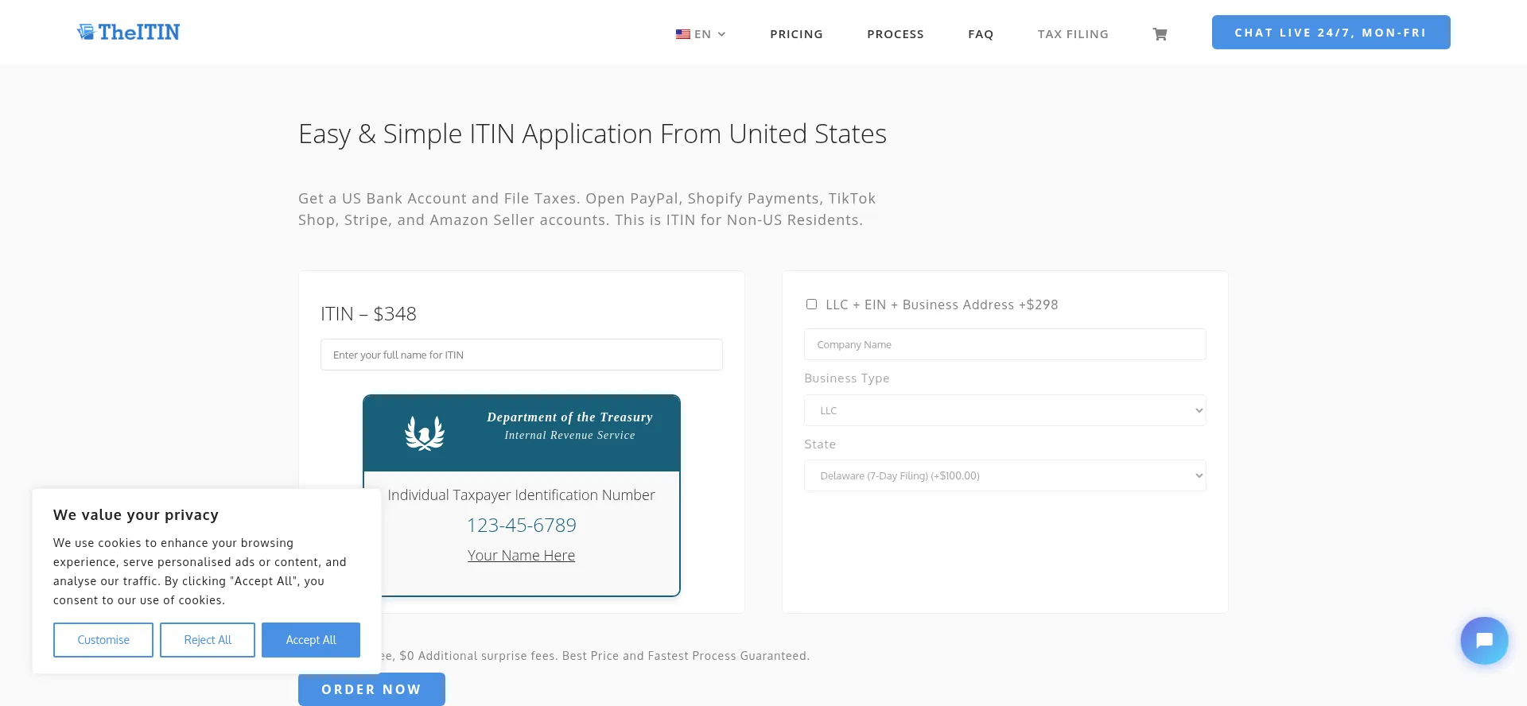The image size is (1527, 706).
Task: Open the FAQ menu item
Action: pos(981,34)
